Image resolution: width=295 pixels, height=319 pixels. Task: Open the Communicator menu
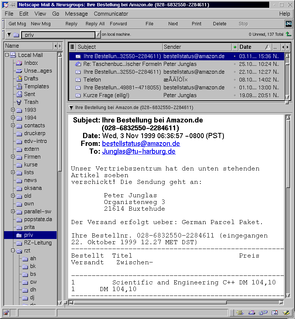coord(111,14)
